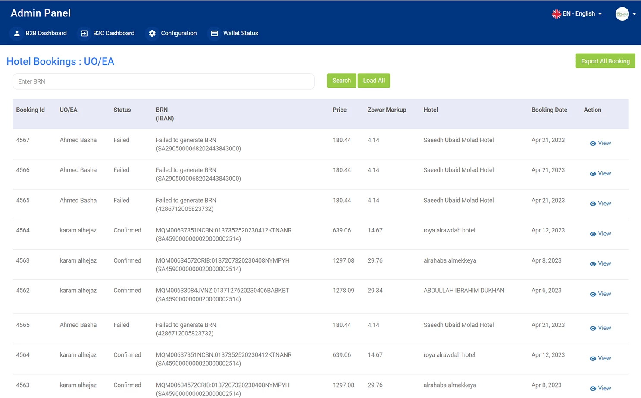641x398 pixels.
Task: Select the B2B Dashboard person icon
Action: [x=16, y=33]
